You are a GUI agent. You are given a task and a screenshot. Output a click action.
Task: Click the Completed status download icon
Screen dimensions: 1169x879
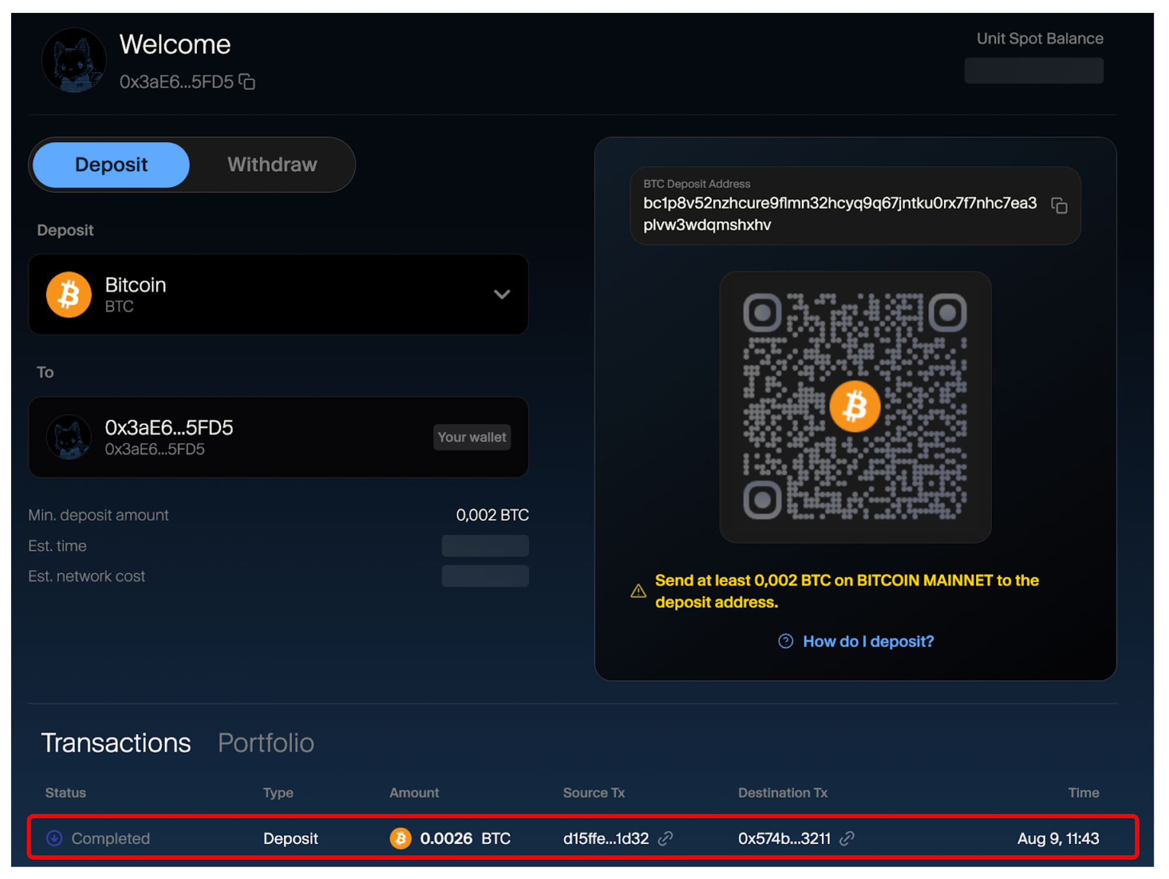[54, 838]
